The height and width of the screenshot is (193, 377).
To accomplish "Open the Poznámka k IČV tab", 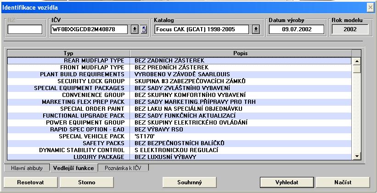I will [x=124, y=168].
